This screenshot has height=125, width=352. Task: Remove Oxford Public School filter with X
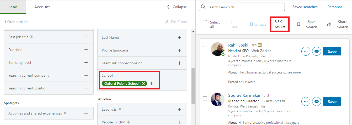click(x=143, y=83)
